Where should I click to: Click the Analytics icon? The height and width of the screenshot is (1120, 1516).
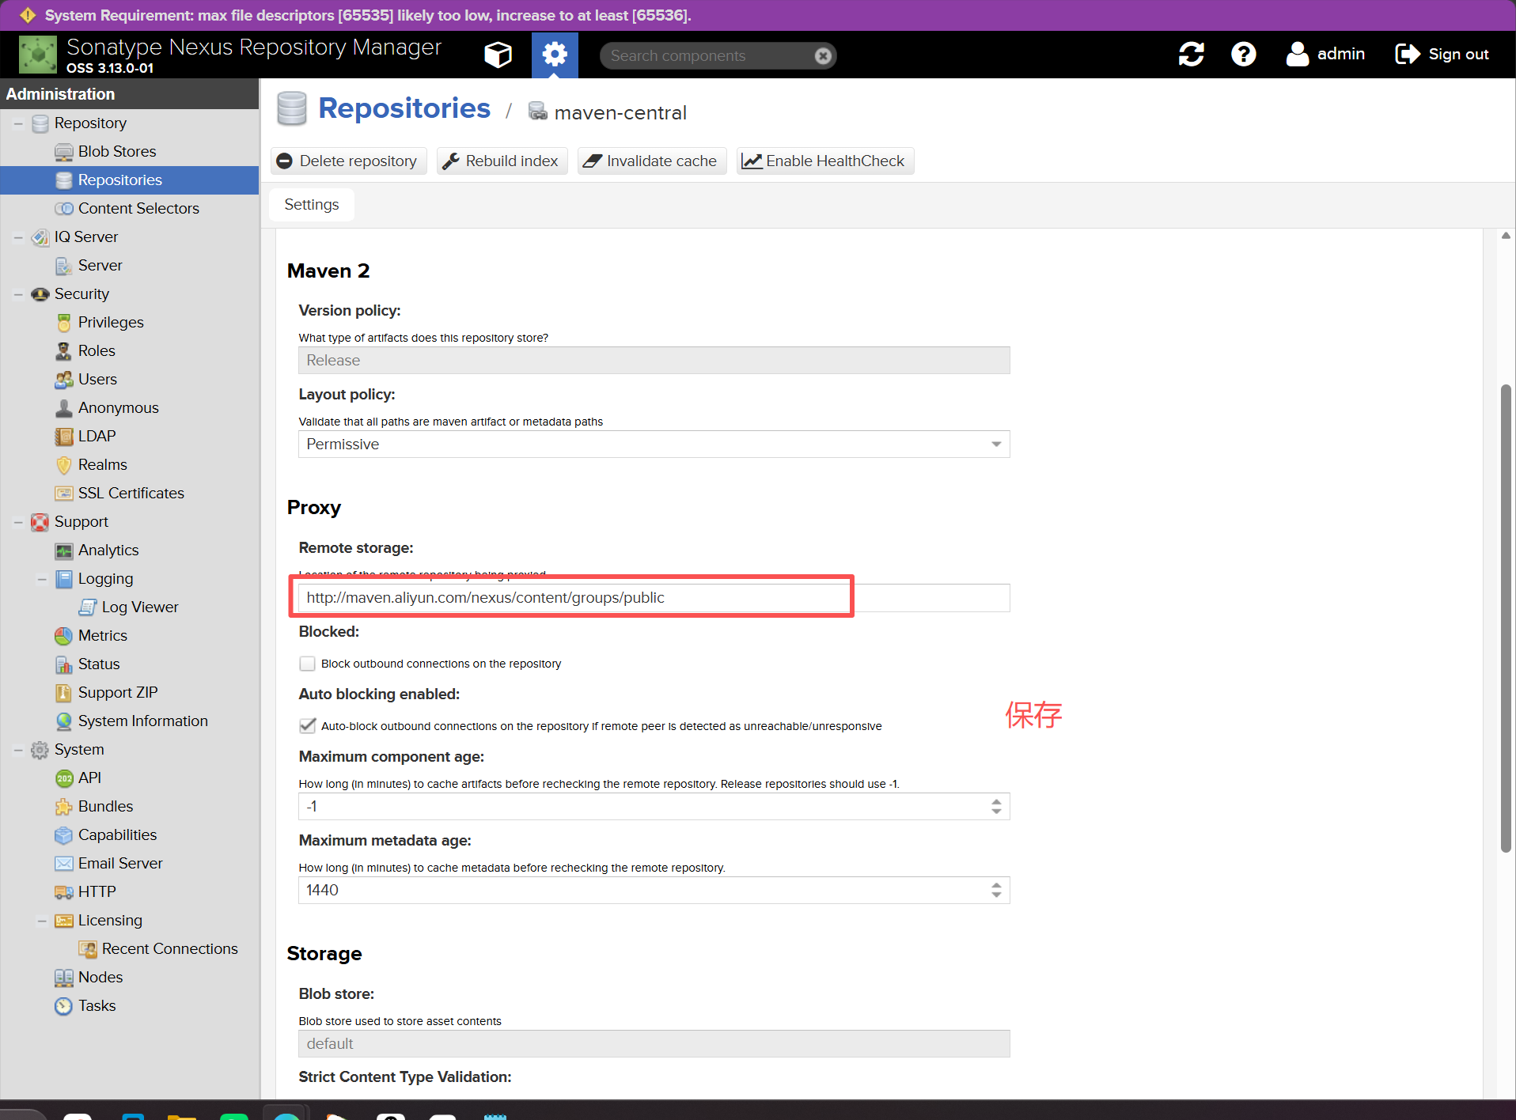64,551
